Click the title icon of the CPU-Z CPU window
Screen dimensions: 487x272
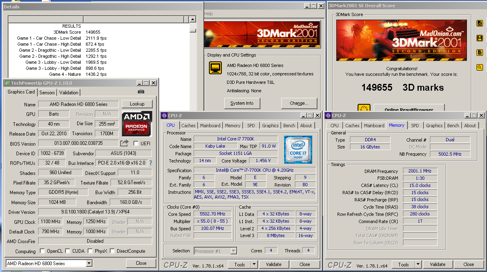(x=164, y=116)
